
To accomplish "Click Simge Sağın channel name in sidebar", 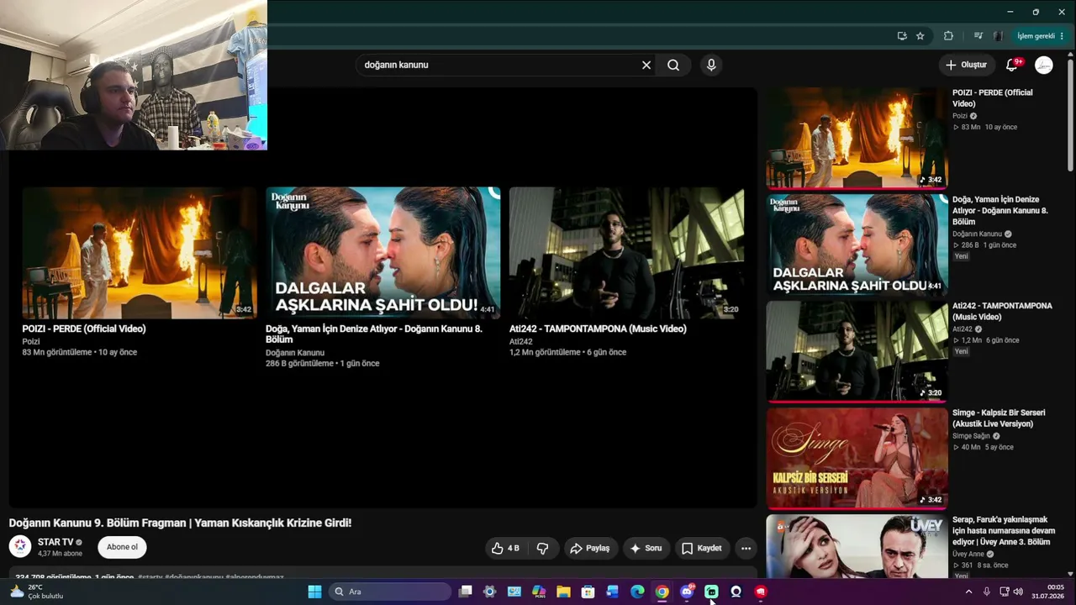I will point(971,436).
